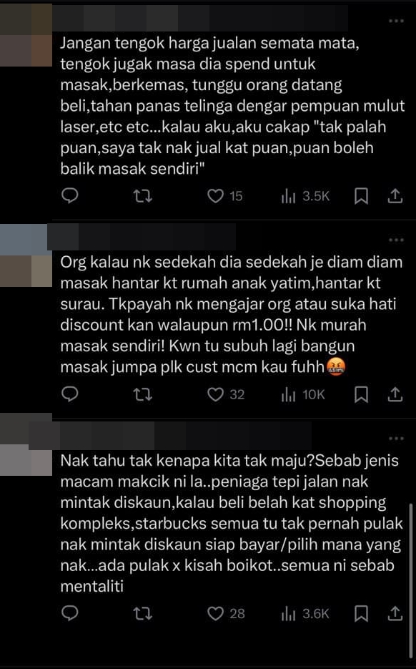Viewport: 416px width, 669px height.
Task: Retweet the post with 32 likes
Action: tap(142, 395)
